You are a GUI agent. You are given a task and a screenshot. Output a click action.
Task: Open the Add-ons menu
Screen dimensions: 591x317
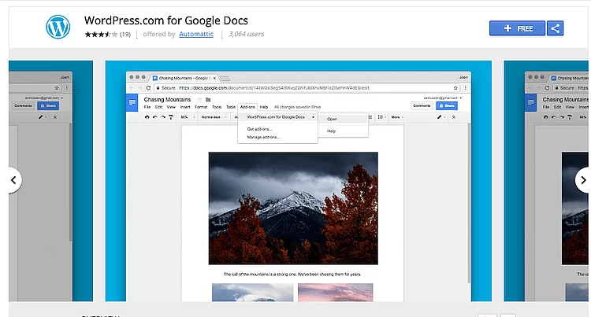247,106
